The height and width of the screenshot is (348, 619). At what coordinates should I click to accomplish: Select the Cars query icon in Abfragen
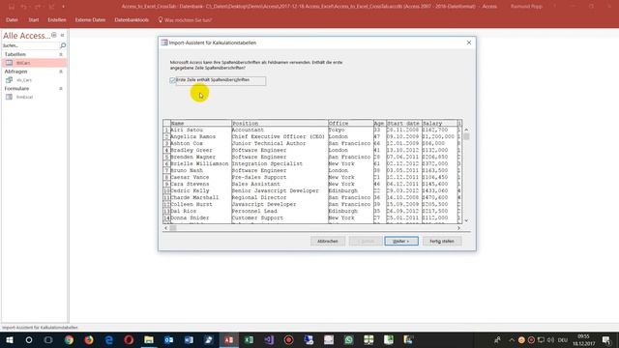9,80
